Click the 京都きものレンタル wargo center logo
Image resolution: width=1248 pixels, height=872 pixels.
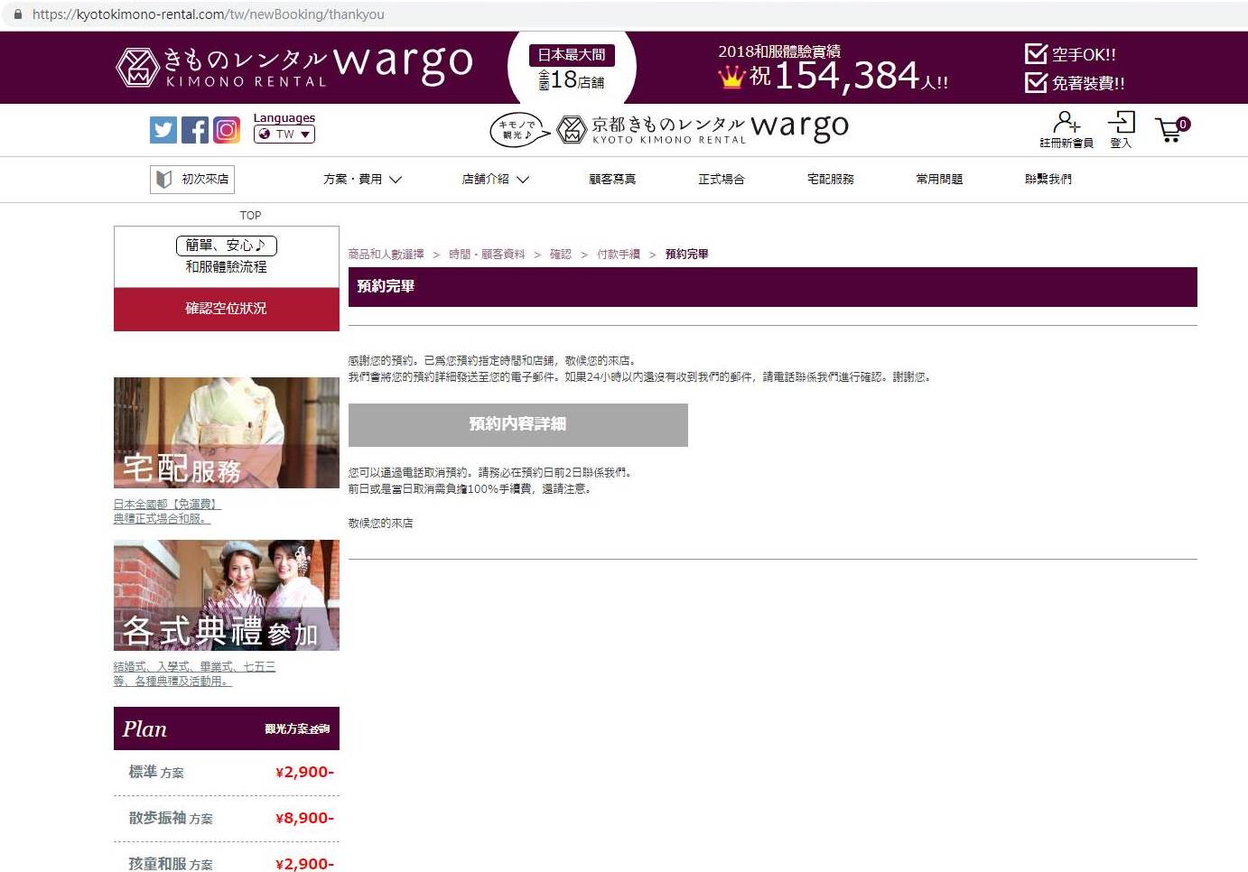coord(669,129)
